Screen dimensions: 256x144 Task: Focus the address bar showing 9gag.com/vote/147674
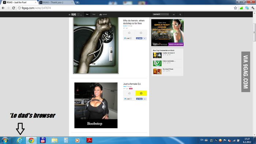pos(125,8)
